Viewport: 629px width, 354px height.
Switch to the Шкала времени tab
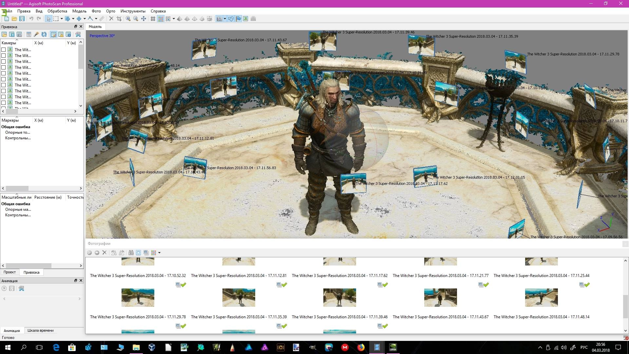click(41, 330)
